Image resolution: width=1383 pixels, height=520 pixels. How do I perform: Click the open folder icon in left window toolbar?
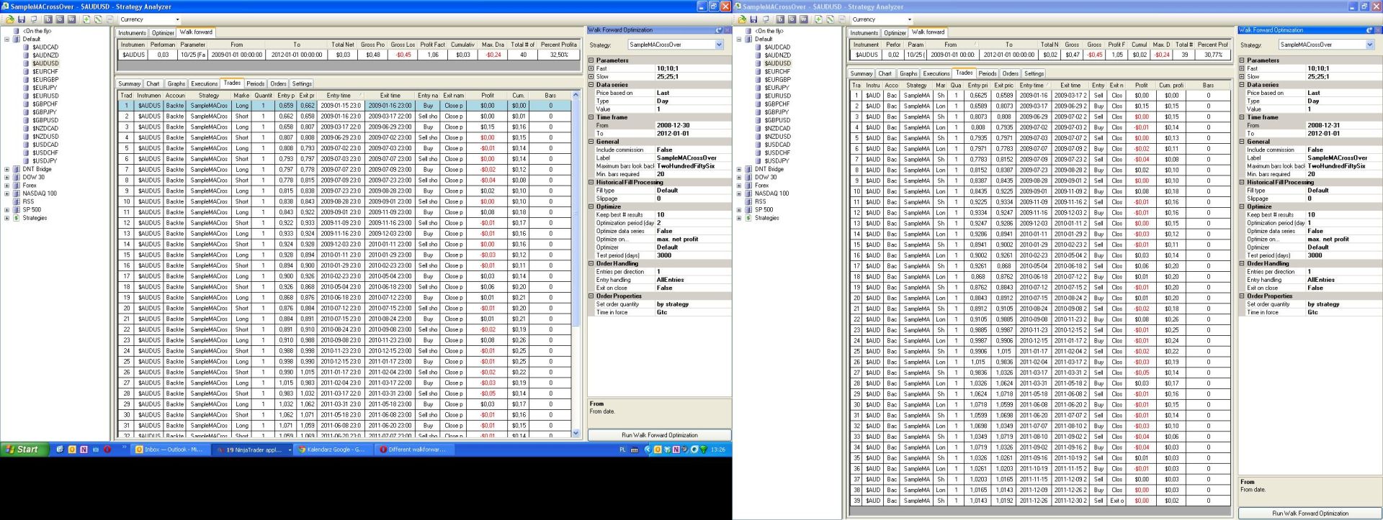coord(10,19)
